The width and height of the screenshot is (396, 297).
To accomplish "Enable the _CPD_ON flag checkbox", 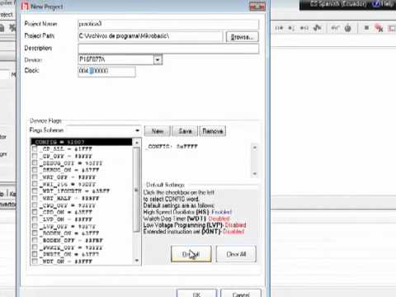I will [35, 212].
